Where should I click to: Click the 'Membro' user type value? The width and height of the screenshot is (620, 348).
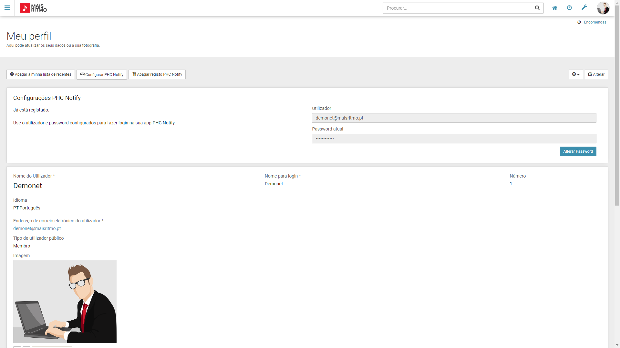pyautogui.click(x=22, y=246)
